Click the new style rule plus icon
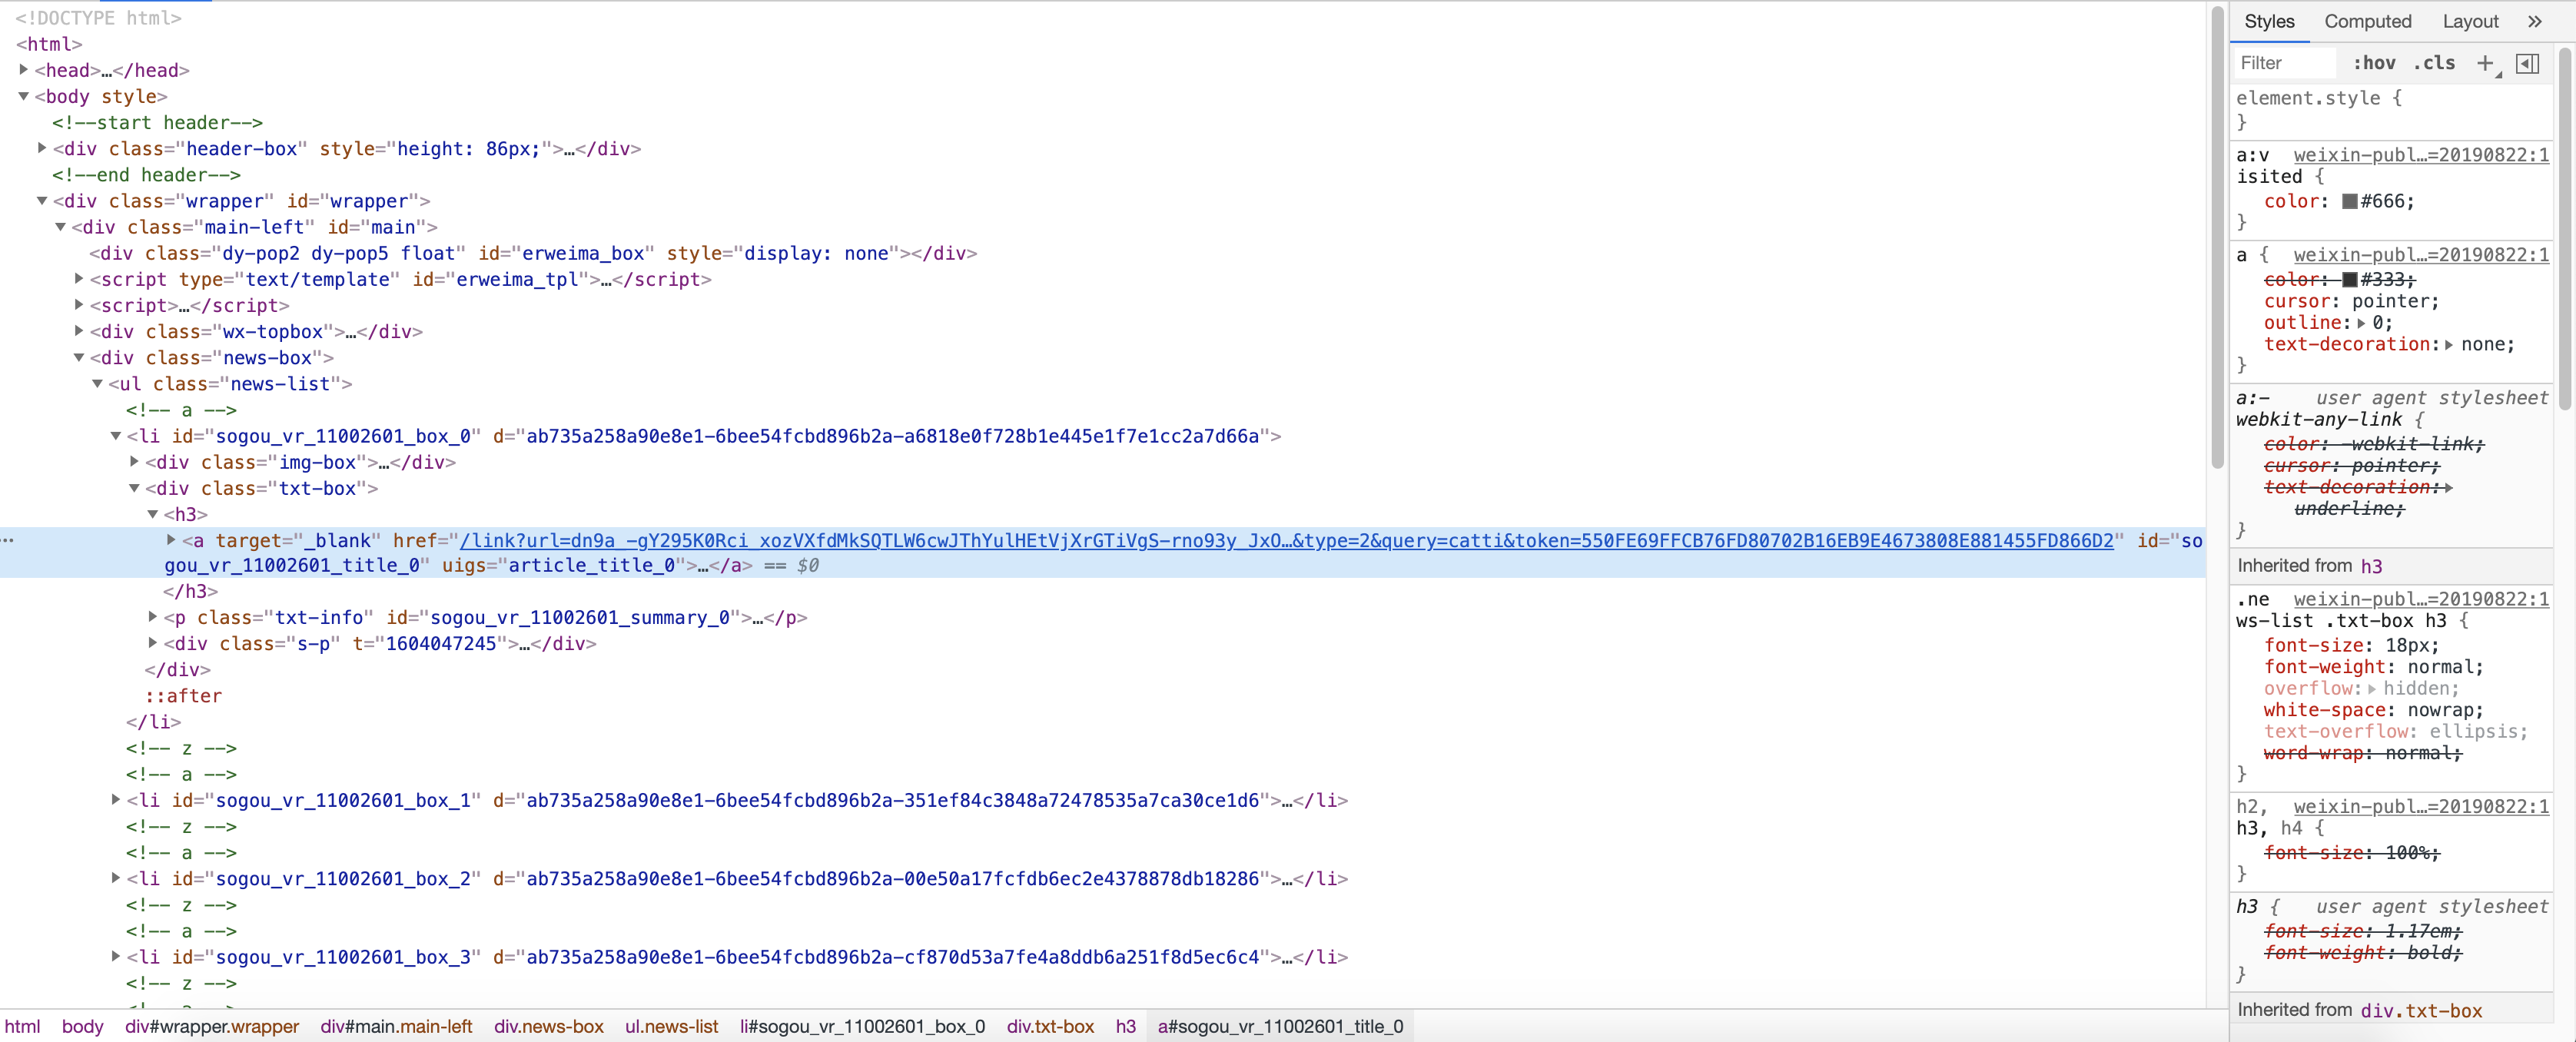This screenshot has width=2576, height=1042. coord(2484,63)
